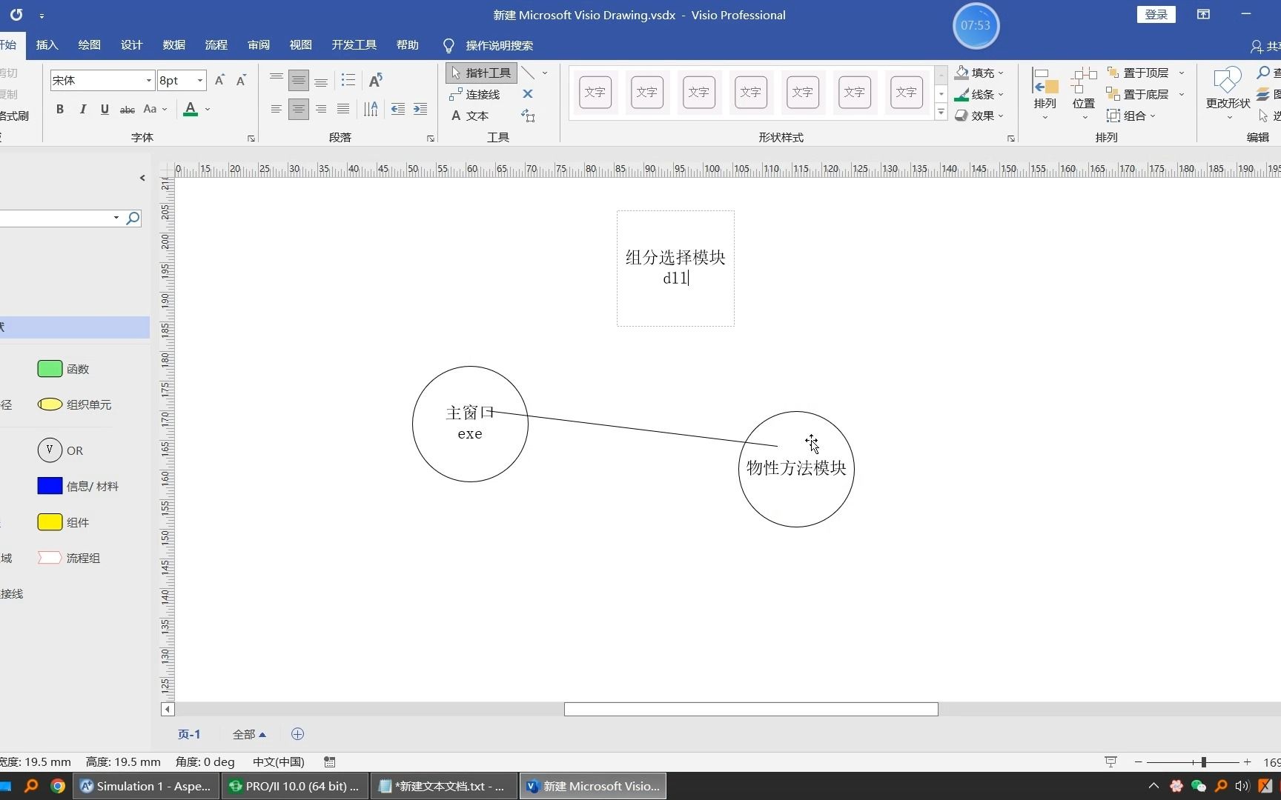Increase the font size

[219, 80]
